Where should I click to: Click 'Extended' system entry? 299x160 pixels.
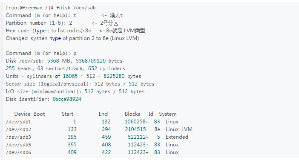(x=177, y=137)
